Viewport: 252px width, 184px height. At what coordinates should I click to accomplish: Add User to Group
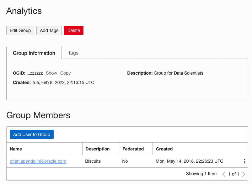click(x=32, y=134)
